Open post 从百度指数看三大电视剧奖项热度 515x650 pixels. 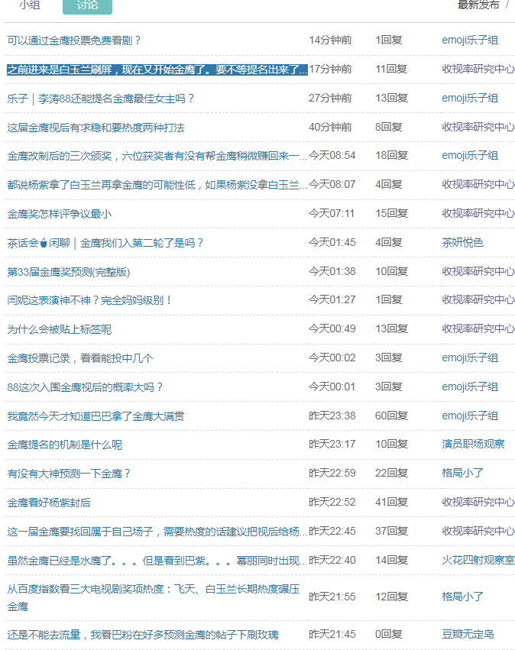(153, 597)
